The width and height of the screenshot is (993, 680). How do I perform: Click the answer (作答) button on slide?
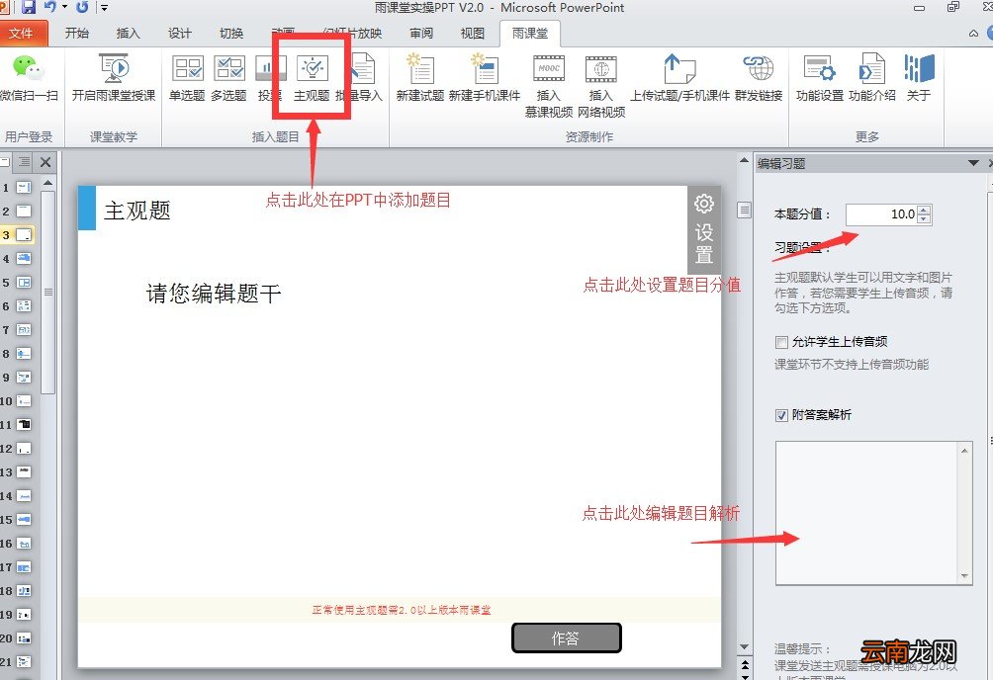coord(566,638)
